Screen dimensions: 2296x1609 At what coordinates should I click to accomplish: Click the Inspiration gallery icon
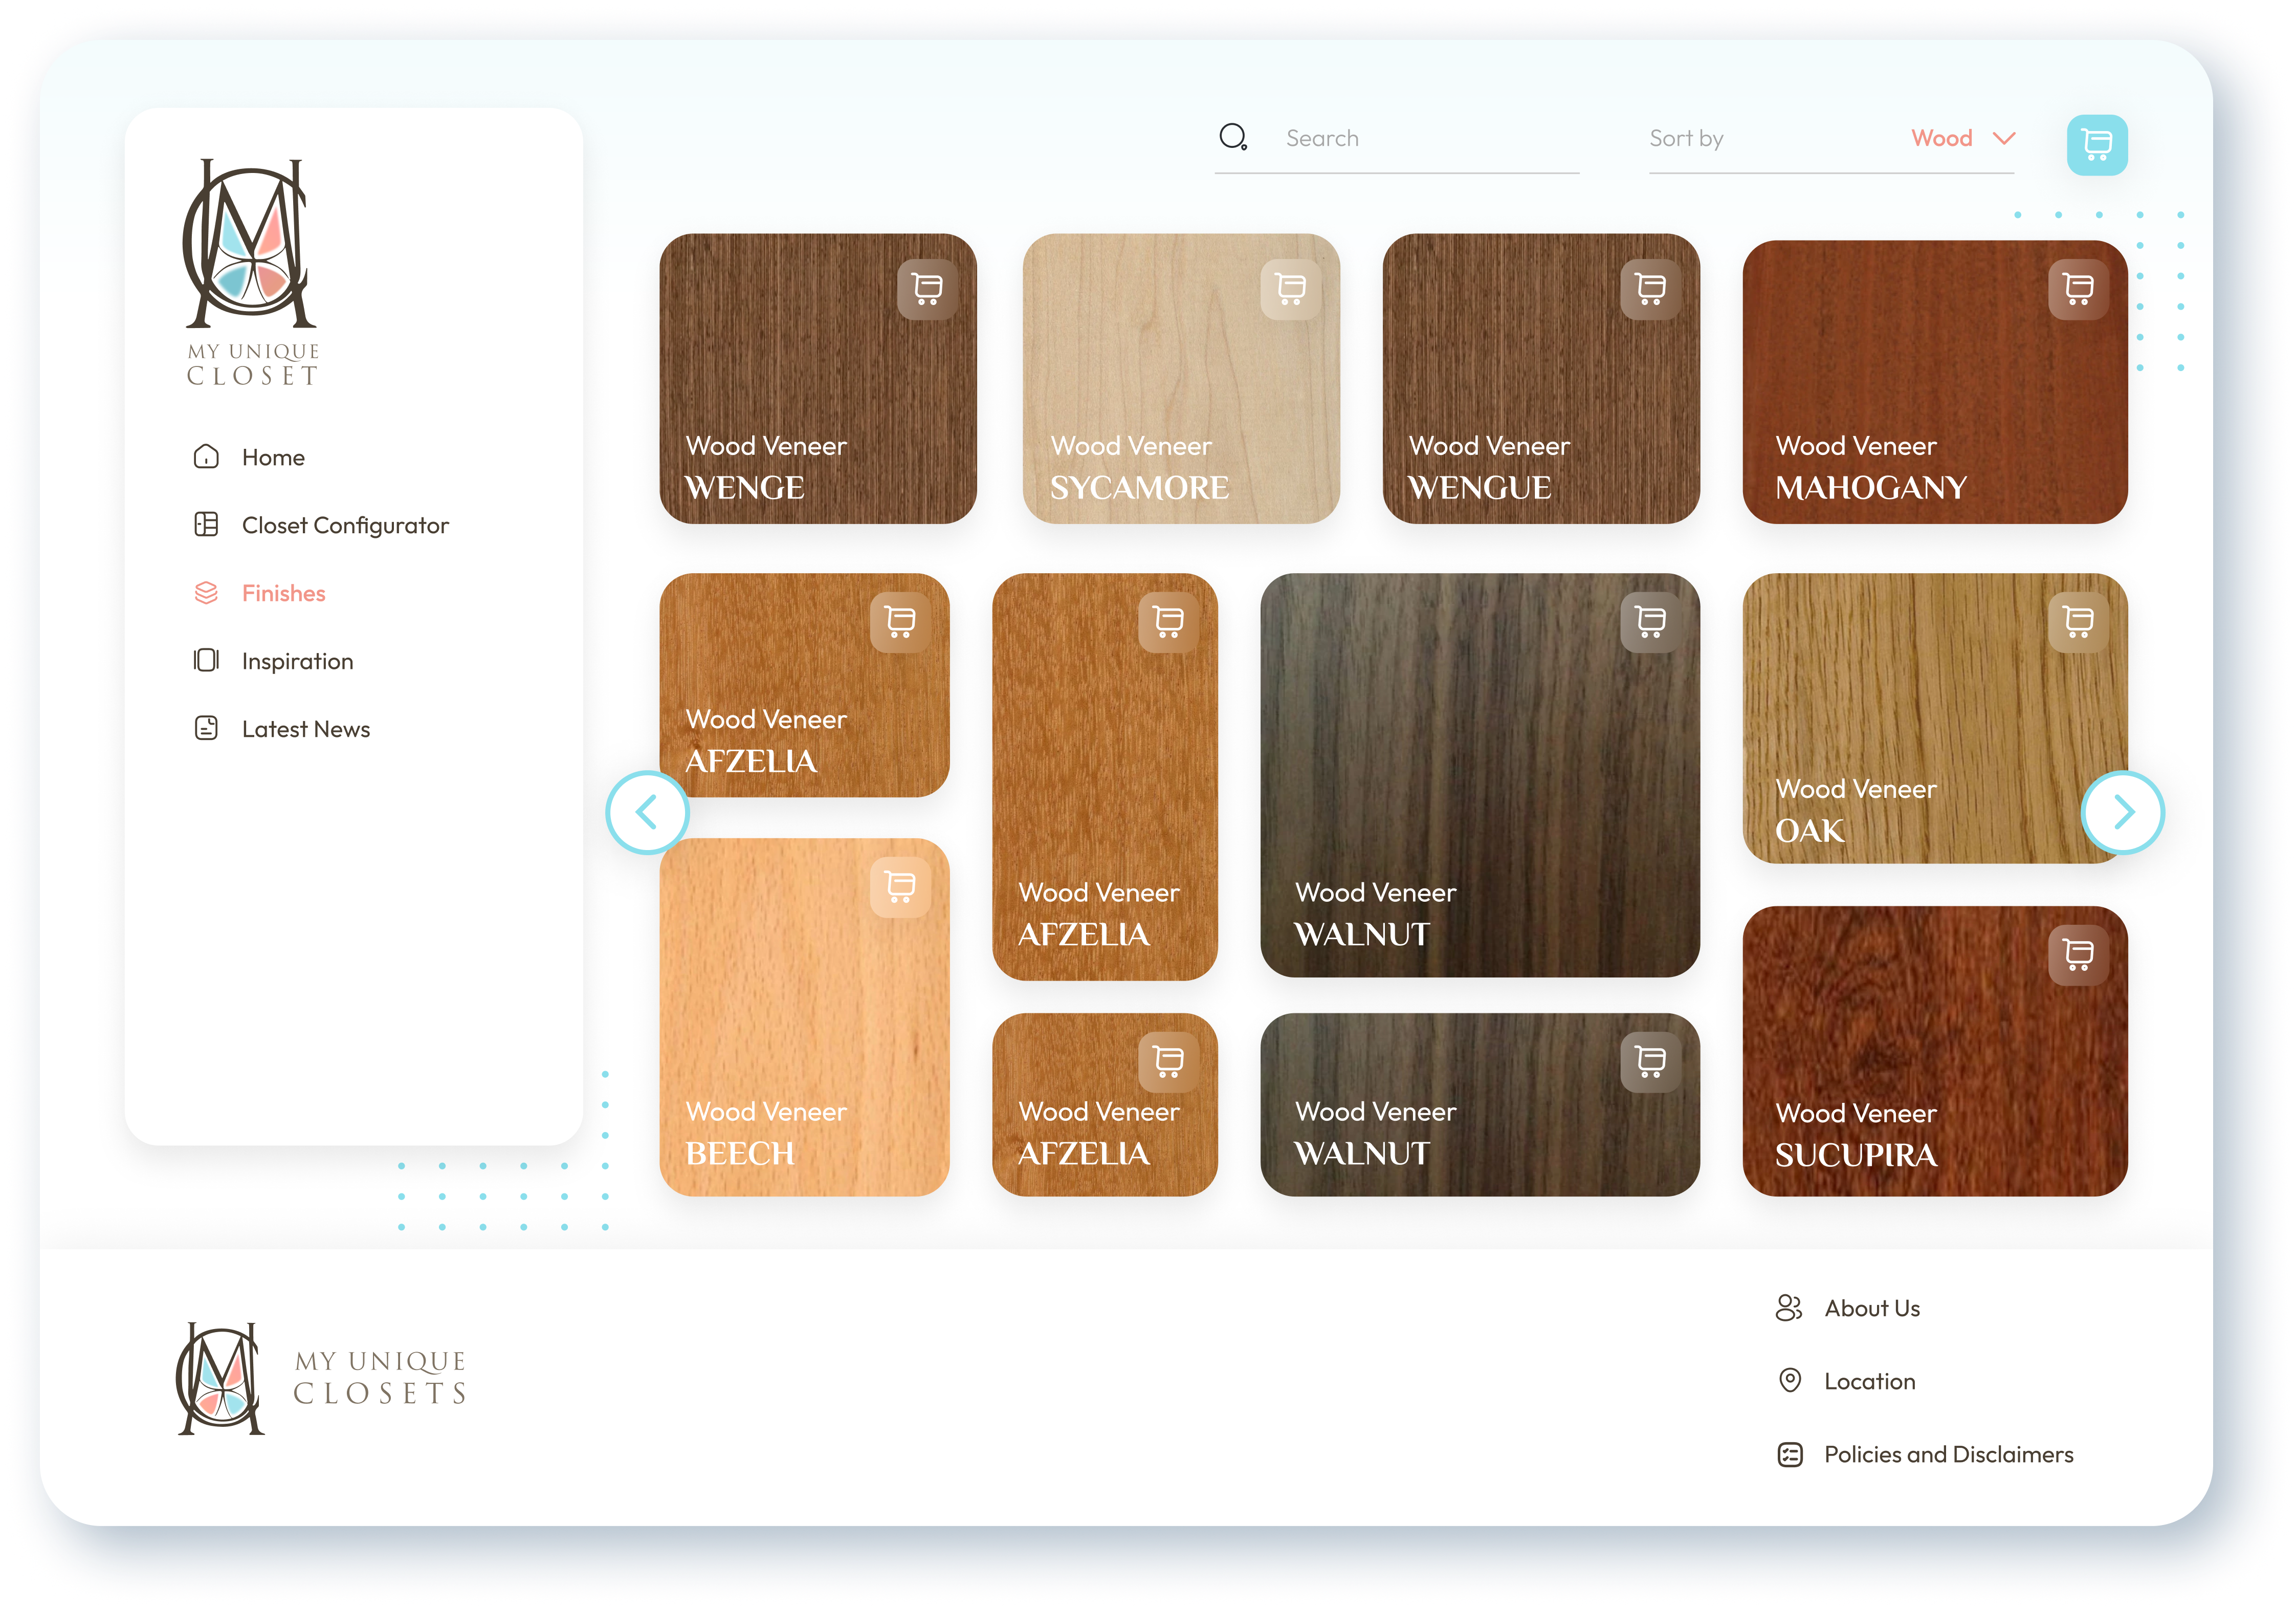206,660
